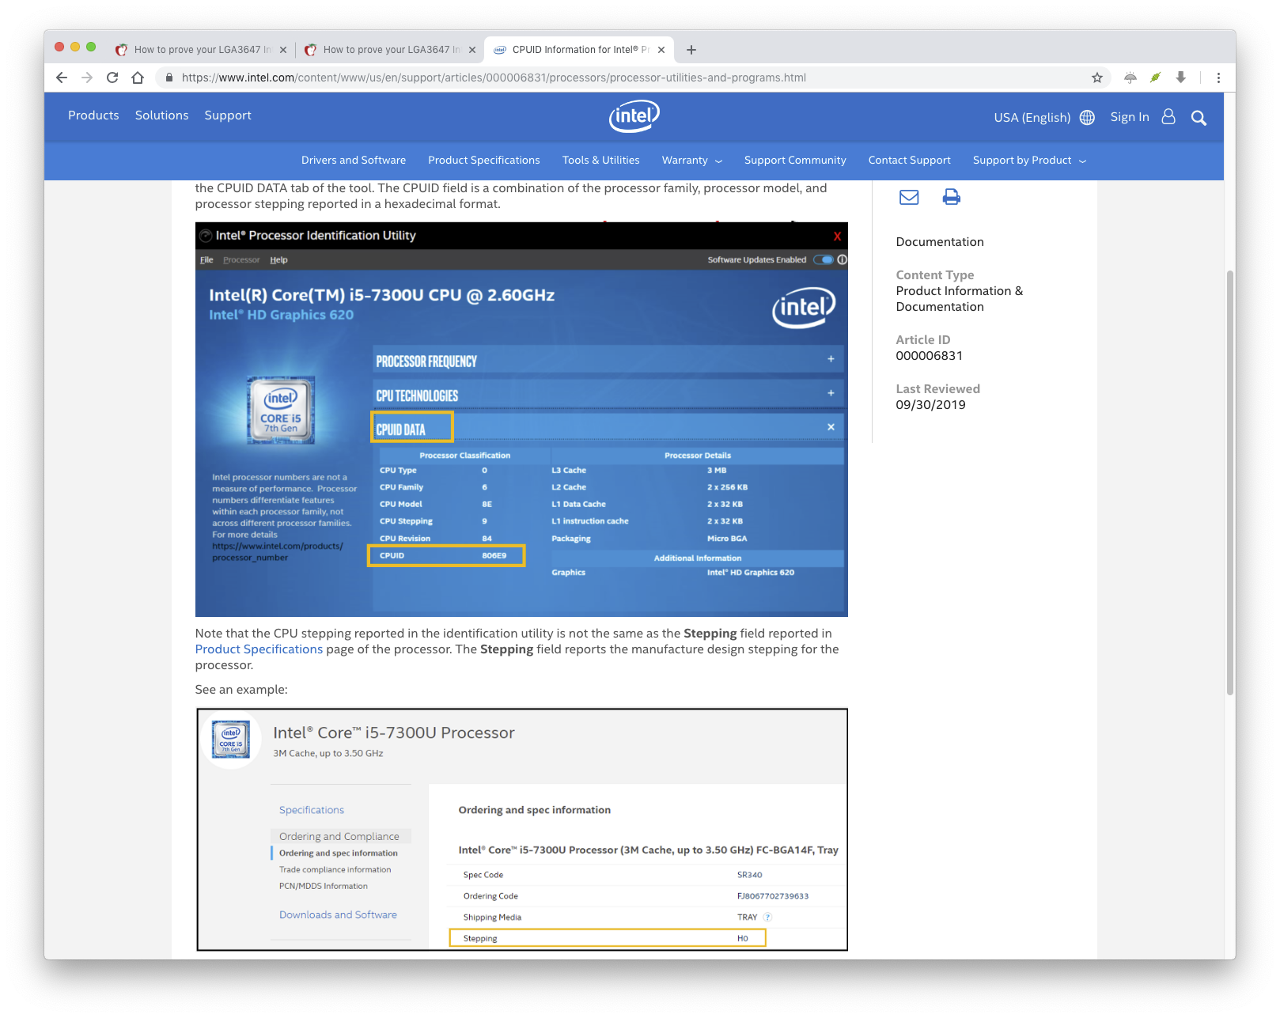
Task: Print this article via printer icon
Action: click(x=951, y=197)
